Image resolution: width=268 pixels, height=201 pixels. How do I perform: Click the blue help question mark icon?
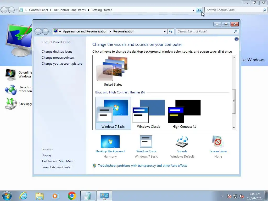(x=236, y=39)
